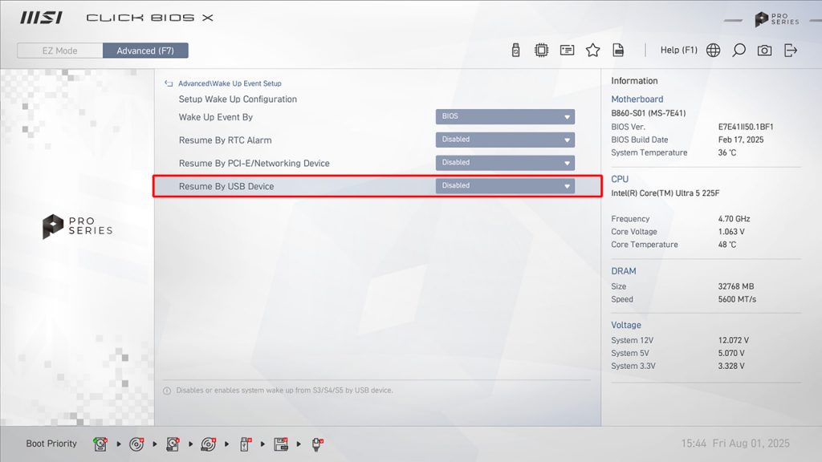
Task: Open language selection globe icon
Action: tap(713, 51)
